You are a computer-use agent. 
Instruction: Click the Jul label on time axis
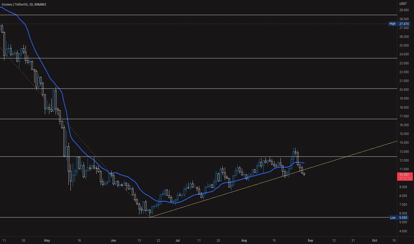tap(178, 240)
